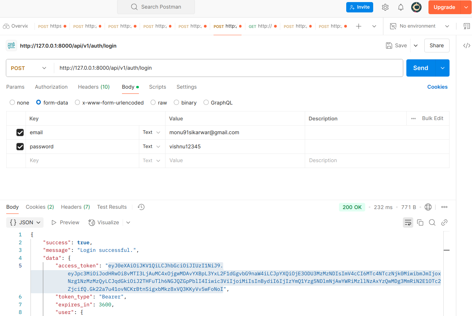This screenshot has width=472, height=316.
Task: Click the 232 ms response time
Action: tap(383, 207)
